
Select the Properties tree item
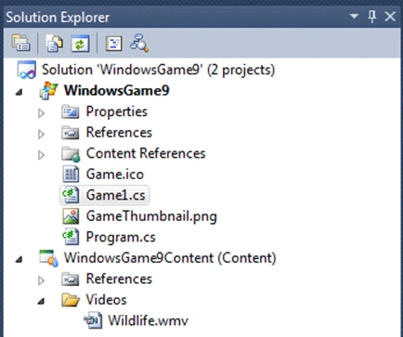click(x=117, y=111)
